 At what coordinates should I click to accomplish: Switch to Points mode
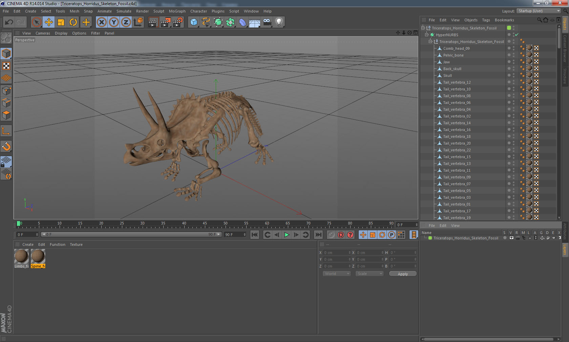coord(6,91)
